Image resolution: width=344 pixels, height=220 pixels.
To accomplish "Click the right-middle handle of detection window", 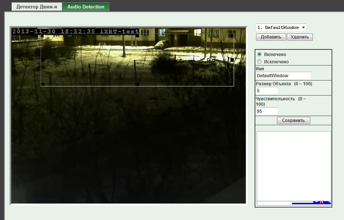I will point(232,60).
